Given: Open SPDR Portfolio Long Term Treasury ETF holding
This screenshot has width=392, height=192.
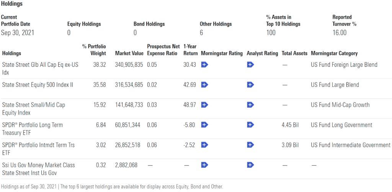Looking at the screenshot, I should point(33,129).
